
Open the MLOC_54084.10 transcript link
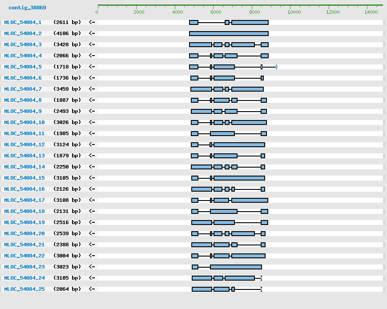click(x=24, y=122)
